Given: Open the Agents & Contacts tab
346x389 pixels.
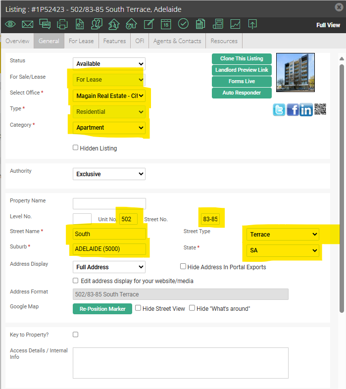Looking at the screenshot, I should click(x=177, y=41).
